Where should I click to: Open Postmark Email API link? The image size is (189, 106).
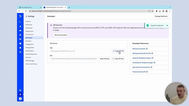point(140,72)
